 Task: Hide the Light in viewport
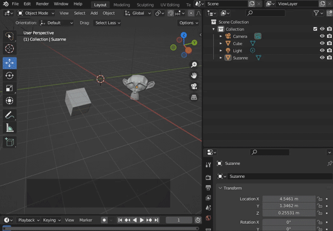click(322, 51)
